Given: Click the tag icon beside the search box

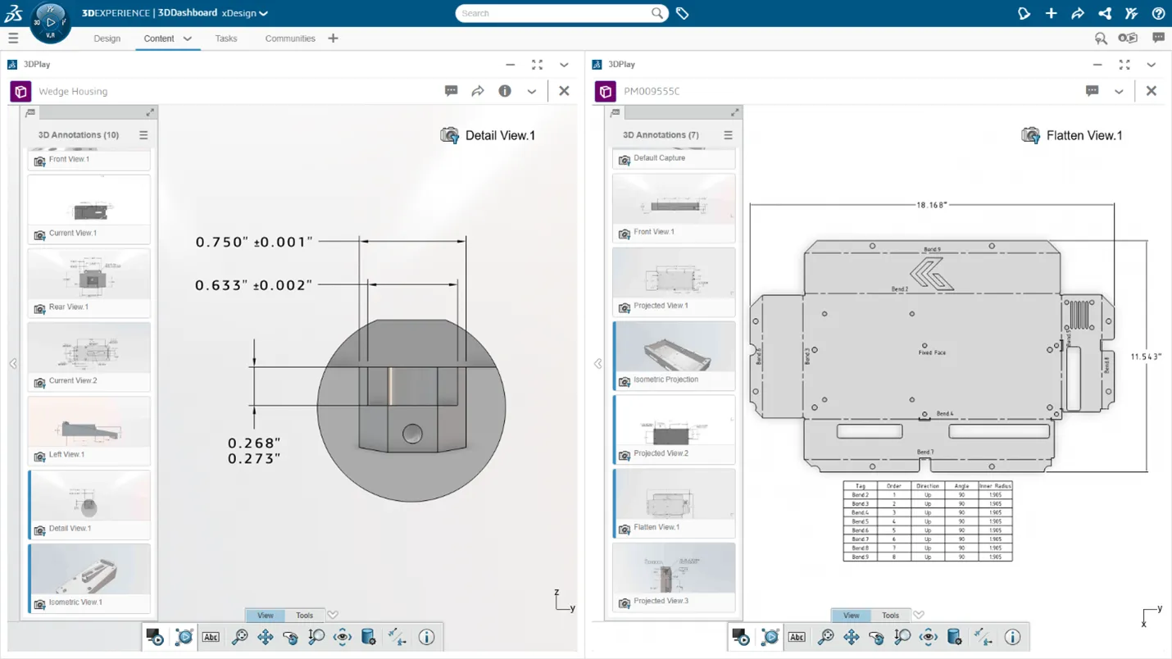Looking at the screenshot, I should coord(682,13).
